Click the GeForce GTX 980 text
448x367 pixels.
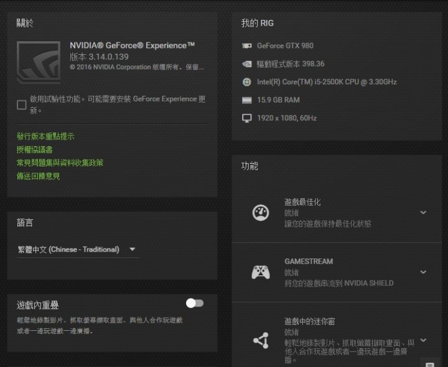tap(285, 45)
